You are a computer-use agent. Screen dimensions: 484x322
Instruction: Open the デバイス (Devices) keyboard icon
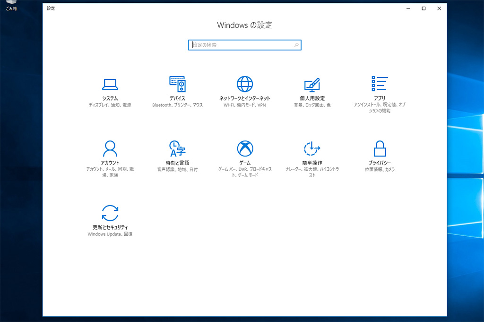[178, 84]
